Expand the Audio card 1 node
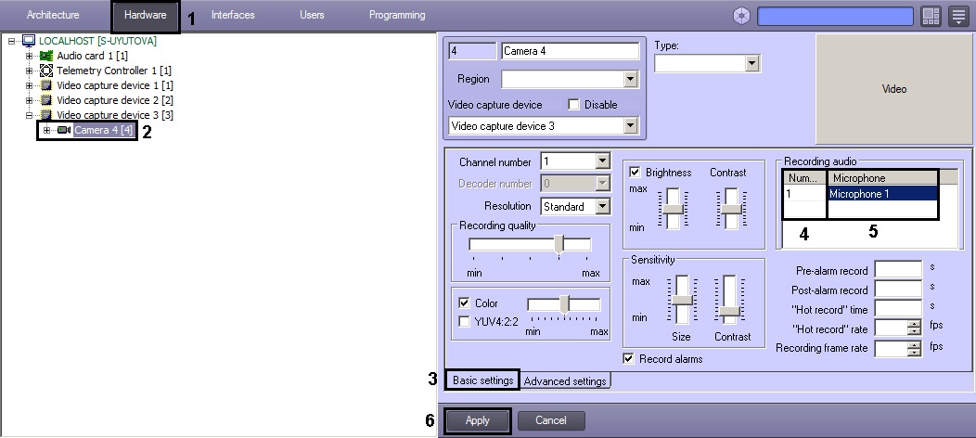 pos(29,56)
